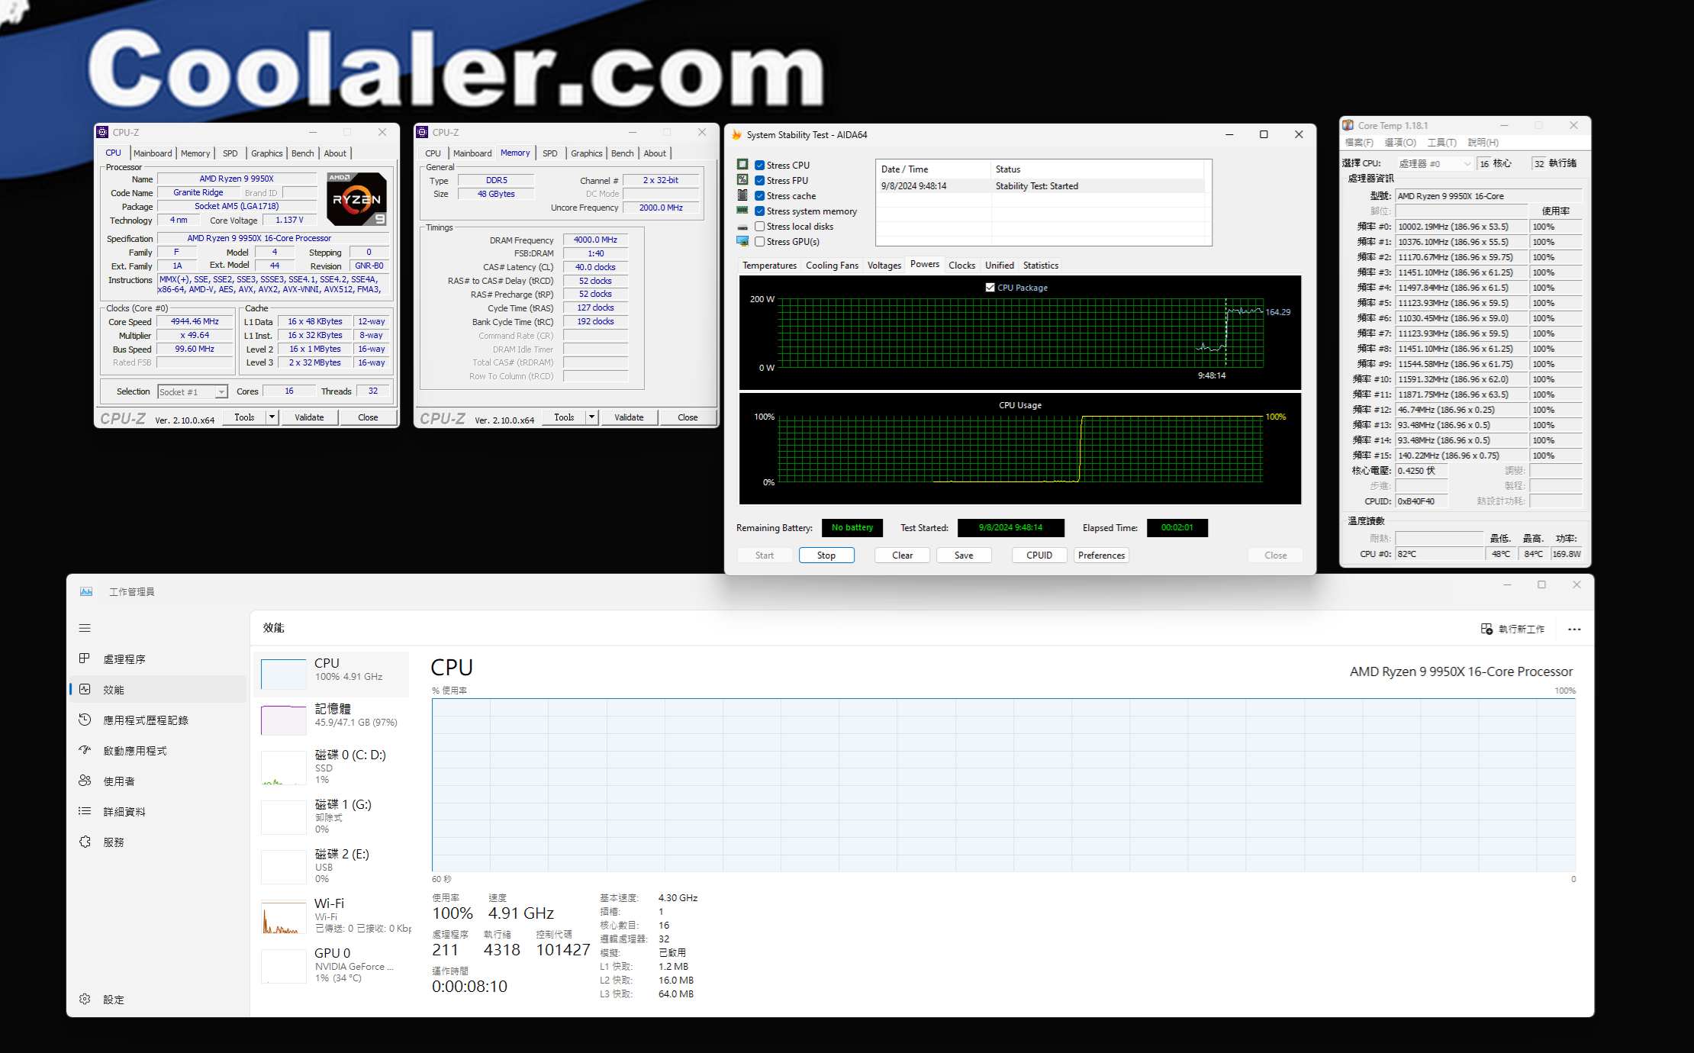Open Startup apps icon in Task Manager

[x=85, y=750]
